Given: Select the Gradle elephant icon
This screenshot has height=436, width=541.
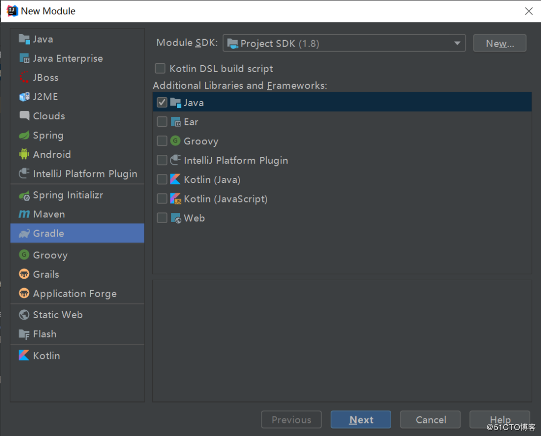Looking at the screenshot, I should [24, 234].
